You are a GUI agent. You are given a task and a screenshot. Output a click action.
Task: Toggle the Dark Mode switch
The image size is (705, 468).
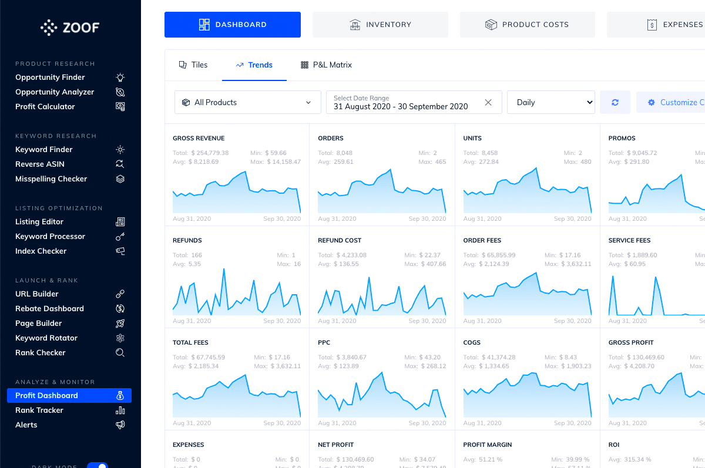(x=97, y=466)
